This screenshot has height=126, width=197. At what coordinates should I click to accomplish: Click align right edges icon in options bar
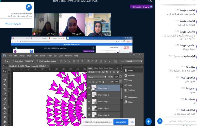pyautogui.click(x=82, y=61)
